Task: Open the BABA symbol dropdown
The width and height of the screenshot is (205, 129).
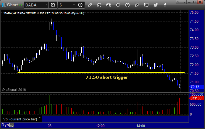Action: (46, 5)
